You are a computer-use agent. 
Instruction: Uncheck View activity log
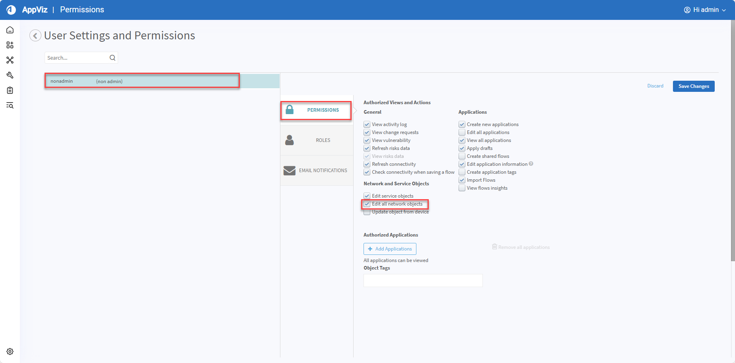(367, 124)
